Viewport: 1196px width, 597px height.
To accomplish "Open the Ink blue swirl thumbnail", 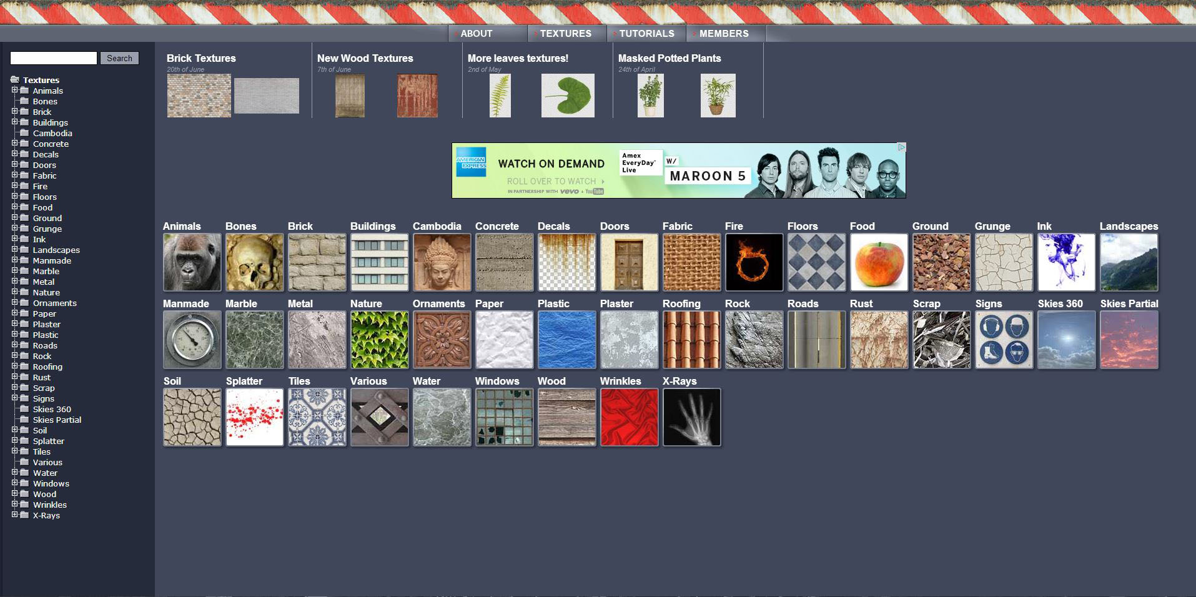I will tap(1066, 262).
